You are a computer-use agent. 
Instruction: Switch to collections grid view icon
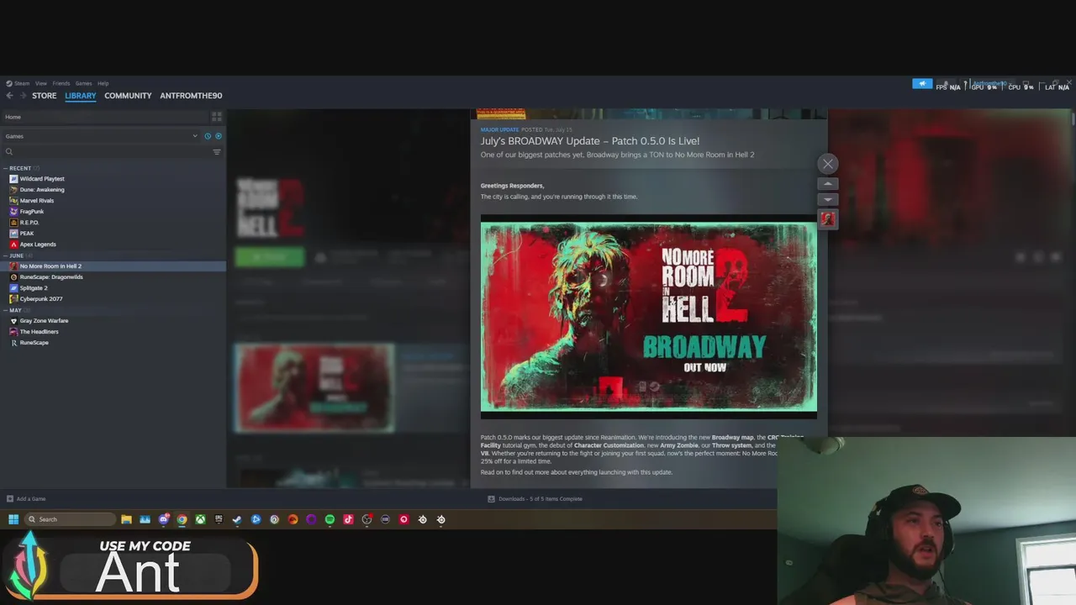click(x=217, y=117)
